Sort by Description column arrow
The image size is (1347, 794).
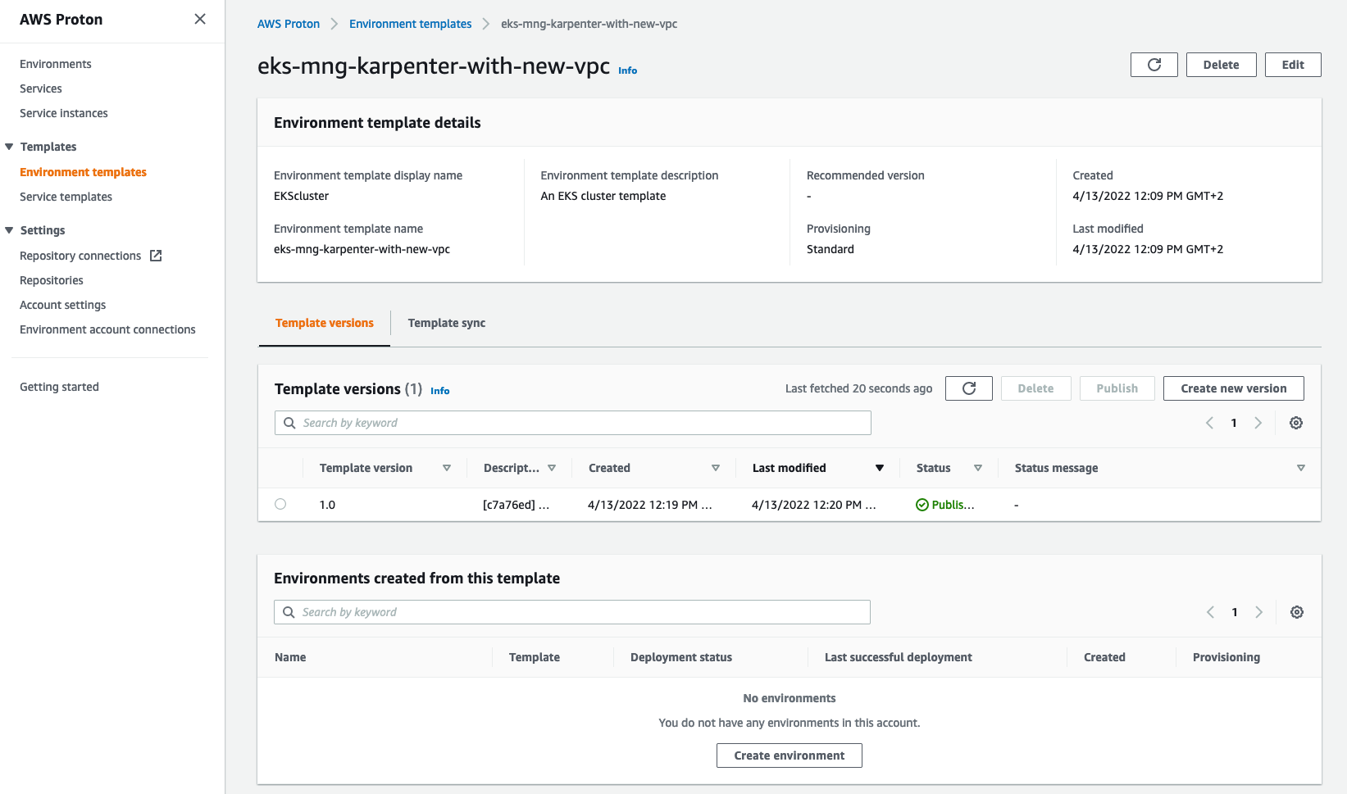(552, 468)
